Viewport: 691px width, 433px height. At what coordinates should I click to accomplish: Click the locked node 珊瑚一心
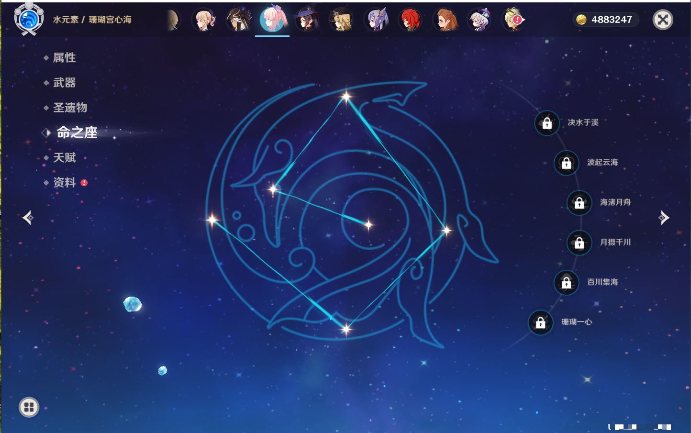540,322
